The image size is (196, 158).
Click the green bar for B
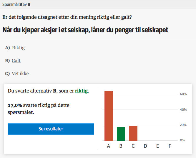pos(121,134)
